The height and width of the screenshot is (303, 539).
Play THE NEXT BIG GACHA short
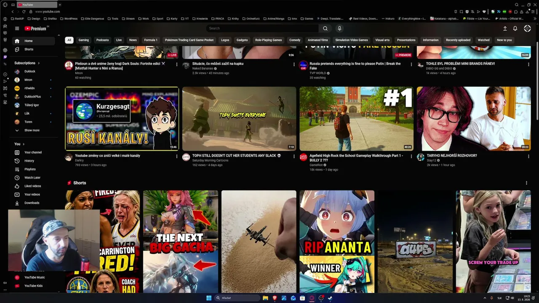point(181,242)
